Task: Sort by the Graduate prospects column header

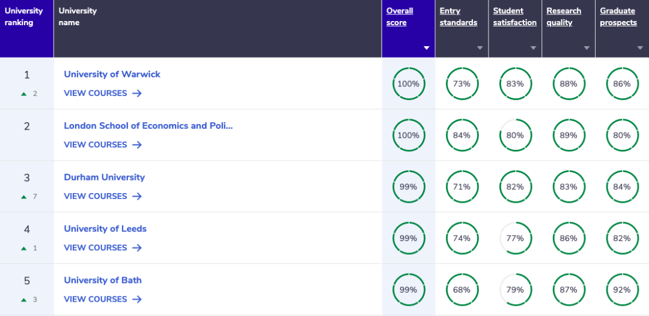Action: tap(618, 17)
